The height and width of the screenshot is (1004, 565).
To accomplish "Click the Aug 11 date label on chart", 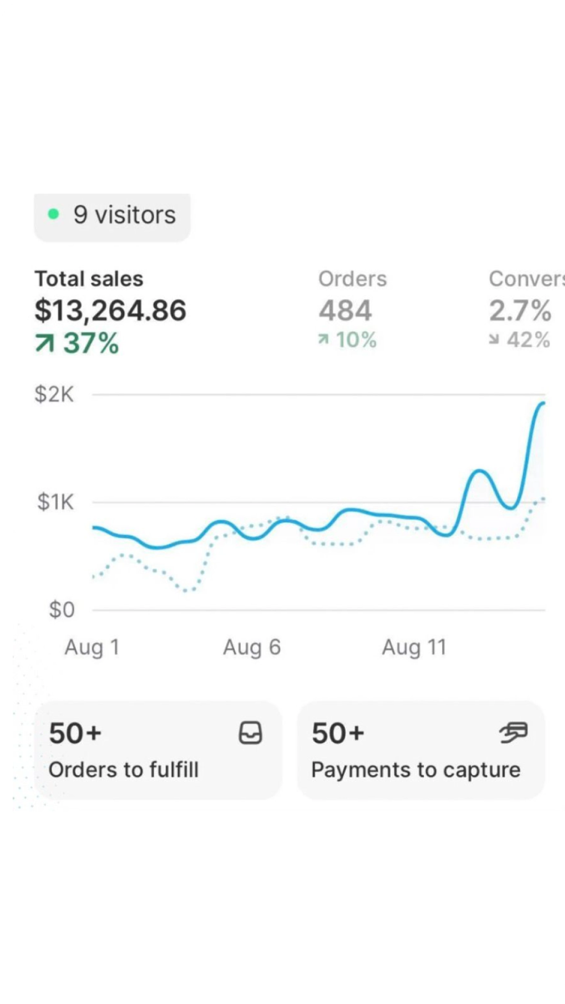I will point(414,648).
